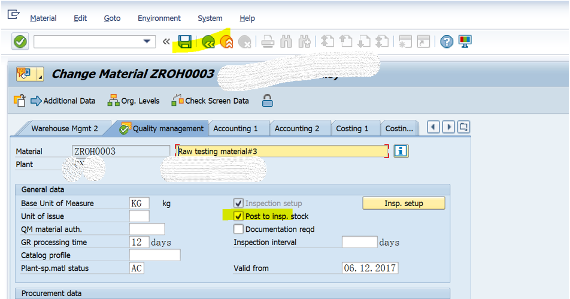Open Customize Local Layout monitor icon
Image resolution: width=570 pixels, height=299 pixels.
pyautogui.click(x=465, y=41)
